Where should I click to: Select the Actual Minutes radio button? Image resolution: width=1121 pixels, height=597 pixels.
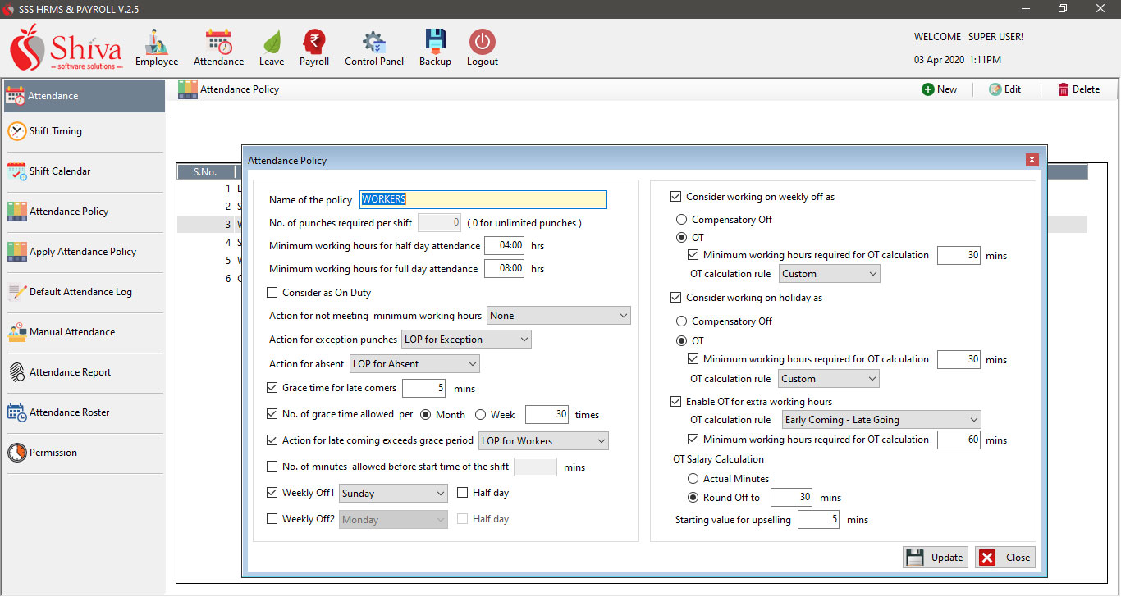693,479
